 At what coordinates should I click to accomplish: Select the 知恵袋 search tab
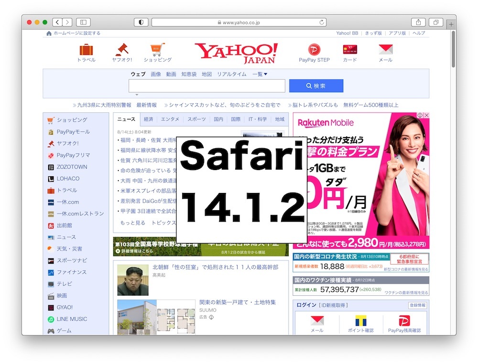pos(189,74)
